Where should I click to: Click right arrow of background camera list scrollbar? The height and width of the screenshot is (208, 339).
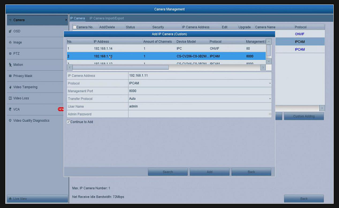pyautogui.click(x=322, y=108)
